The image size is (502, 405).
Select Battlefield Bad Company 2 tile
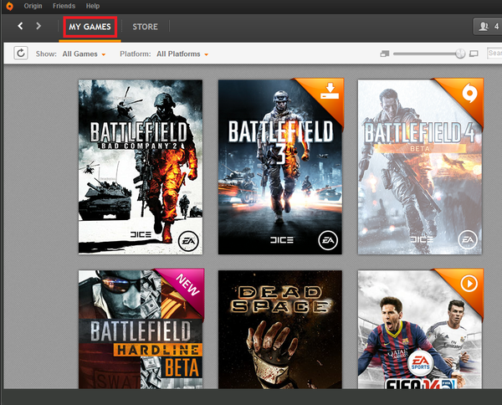click(141, 167)
